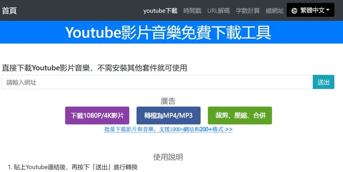Image resolution: width=343 pixels, height=172 pixels.
Task: Follow the 批量下載影片和音樂 link
Action: coord(168,129)
